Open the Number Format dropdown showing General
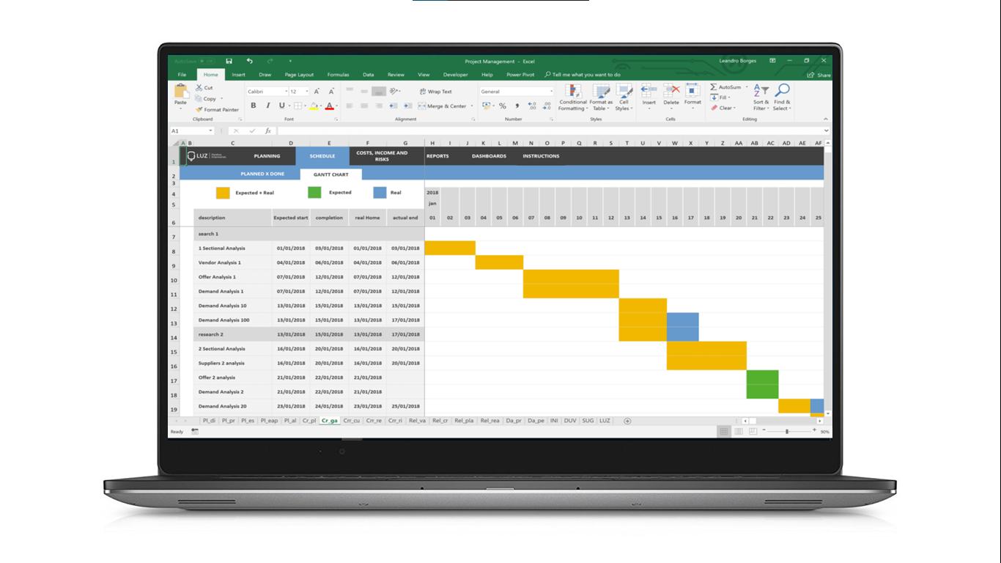 [515, 91]
